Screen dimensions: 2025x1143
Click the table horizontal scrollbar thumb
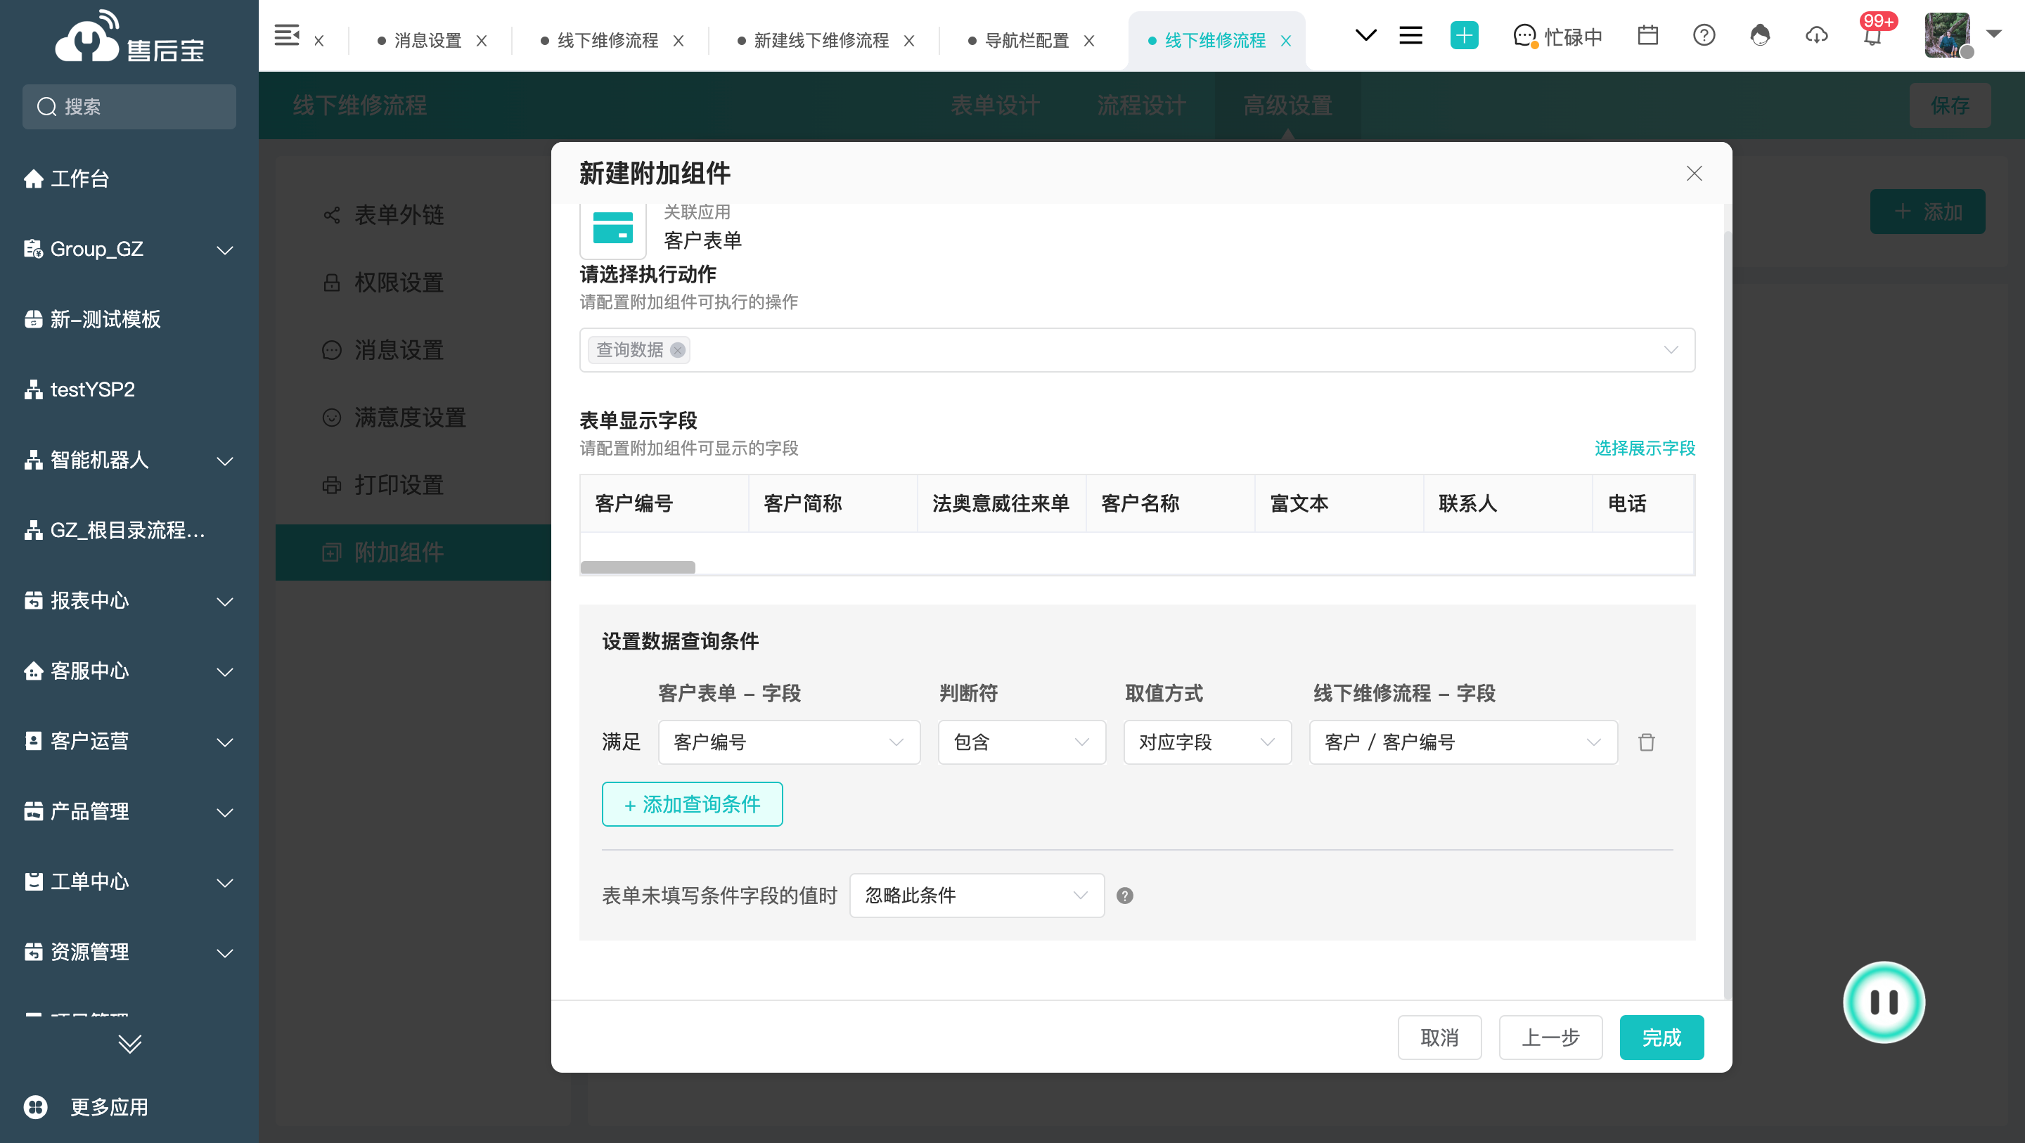pos(638,567)
